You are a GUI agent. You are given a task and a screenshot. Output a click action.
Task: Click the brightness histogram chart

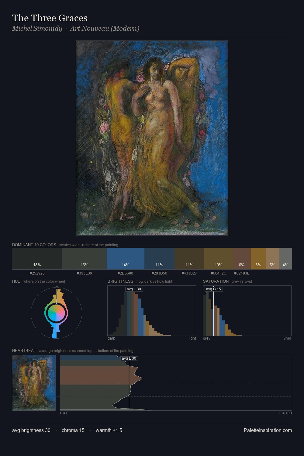point(152,311)
